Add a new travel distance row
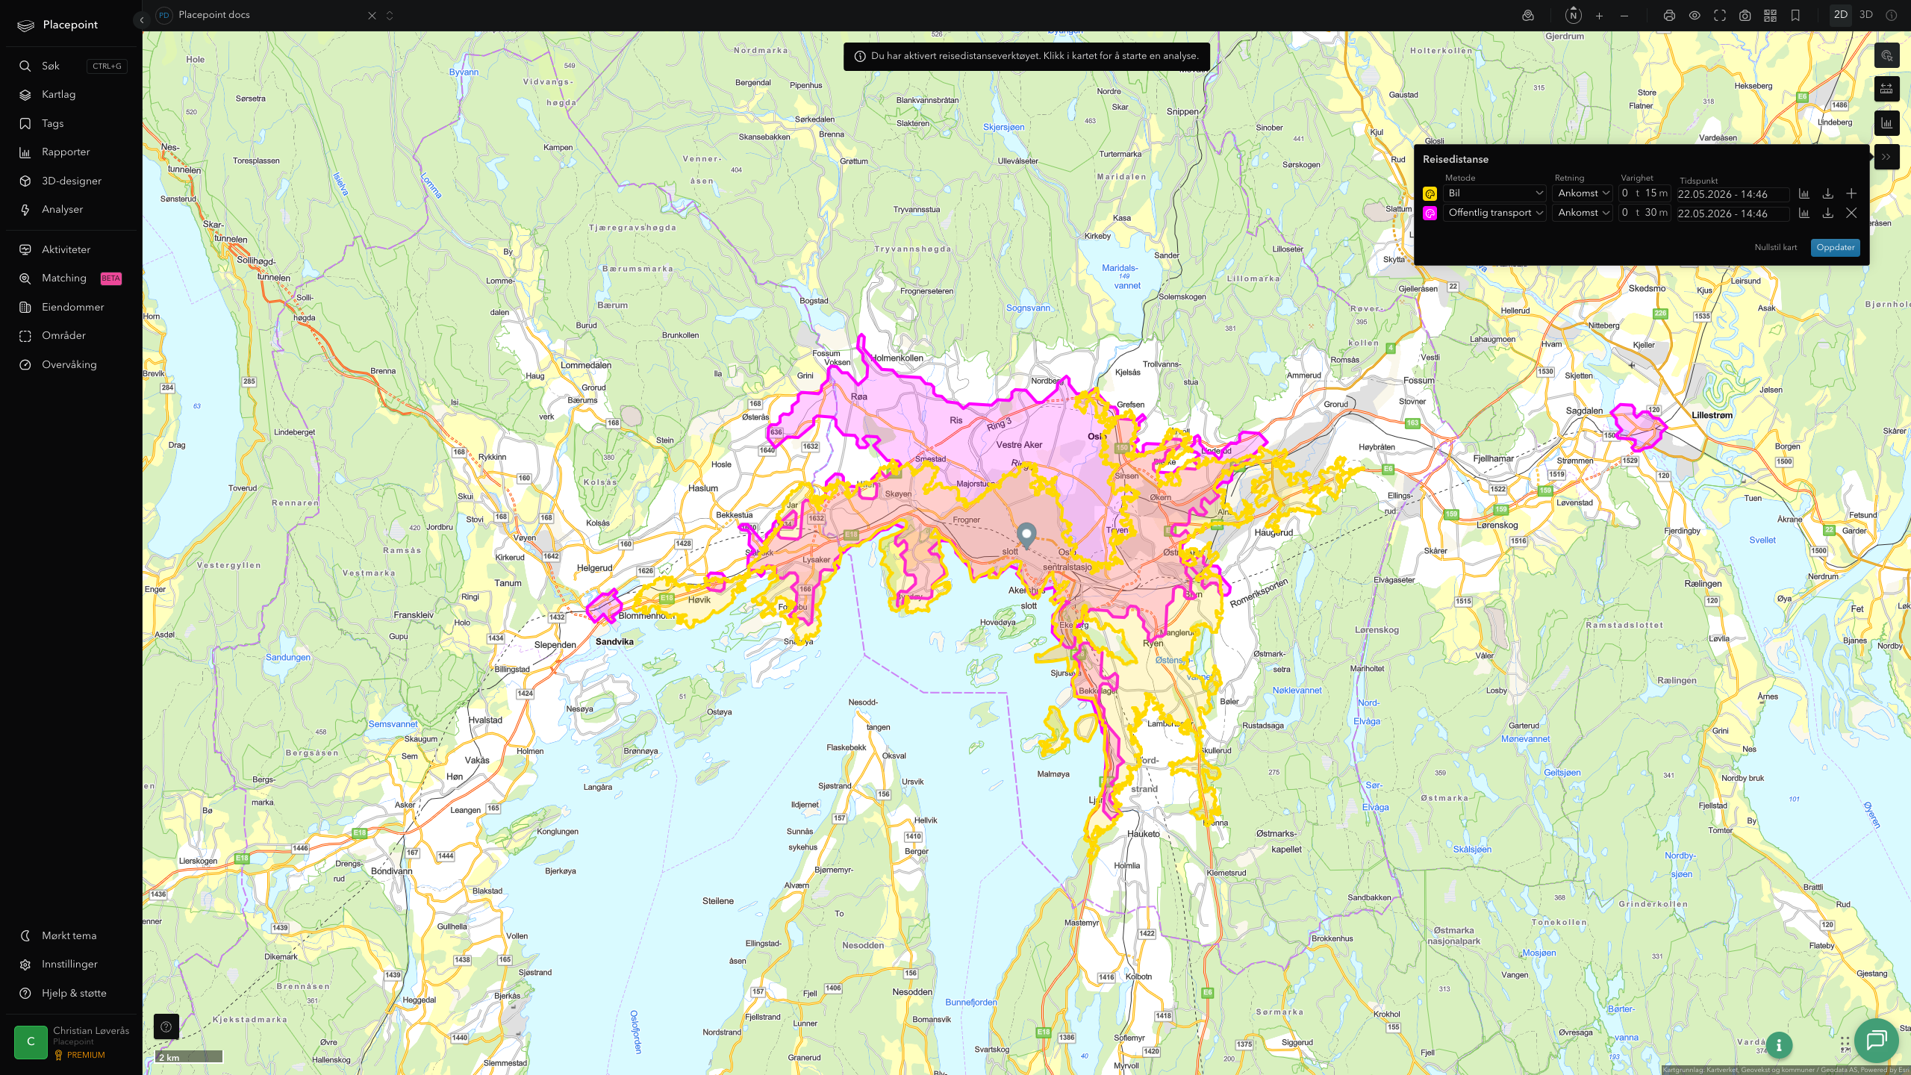 tap(1851, 194)
